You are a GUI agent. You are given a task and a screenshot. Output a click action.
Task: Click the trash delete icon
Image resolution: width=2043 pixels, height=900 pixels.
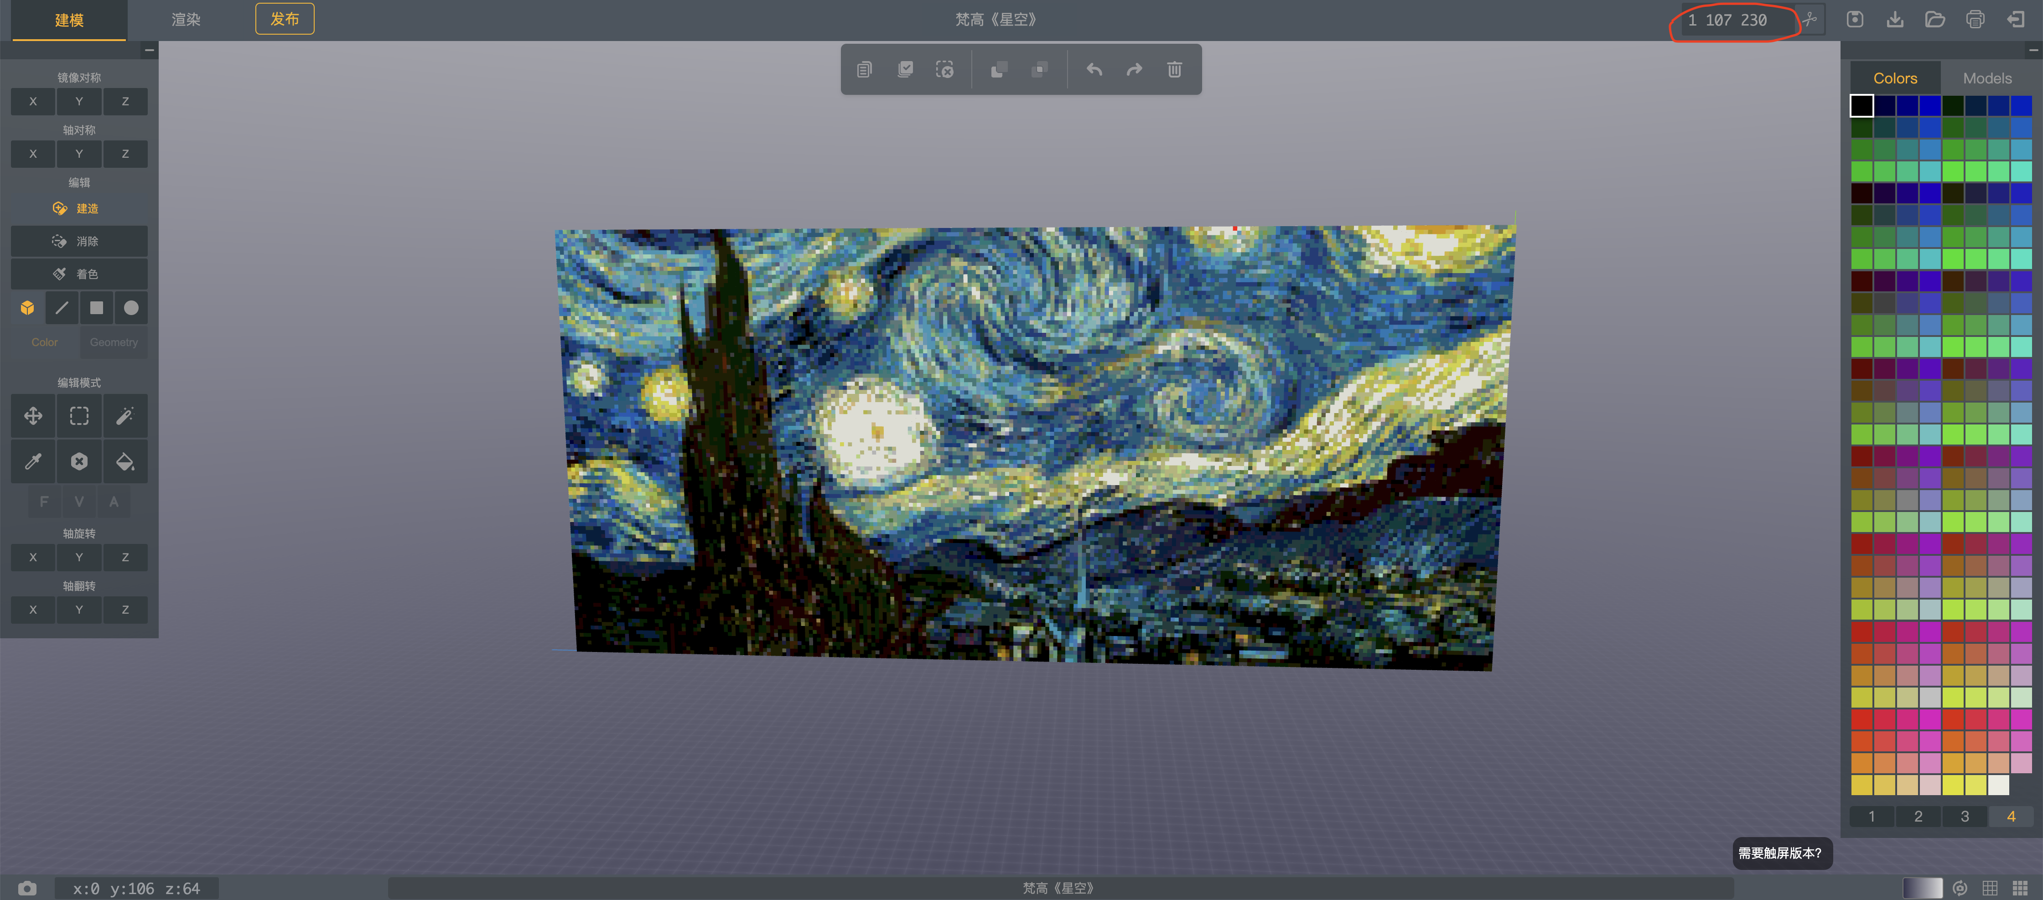click(1175, 70)
